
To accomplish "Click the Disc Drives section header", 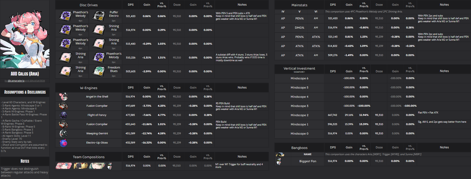I will coord(89,5).
